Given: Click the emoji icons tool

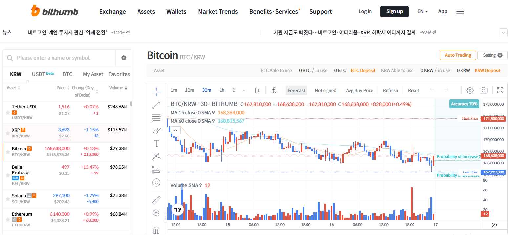Looking at the screenshot, I should (x=157, y=182).
